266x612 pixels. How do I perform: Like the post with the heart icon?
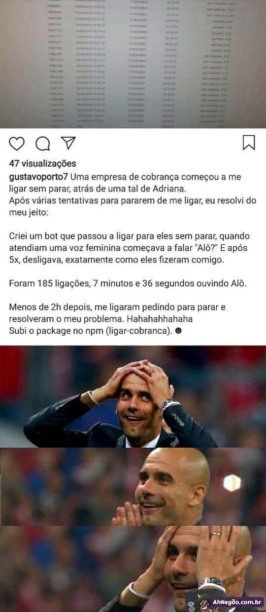tap(17, 144)
